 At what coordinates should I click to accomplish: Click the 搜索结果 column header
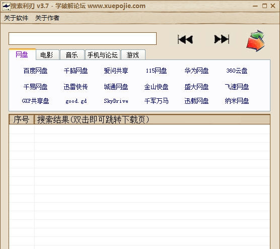pos(152,119)
